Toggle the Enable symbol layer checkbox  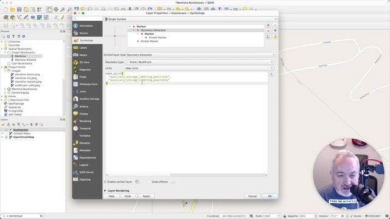pos(105,182)
